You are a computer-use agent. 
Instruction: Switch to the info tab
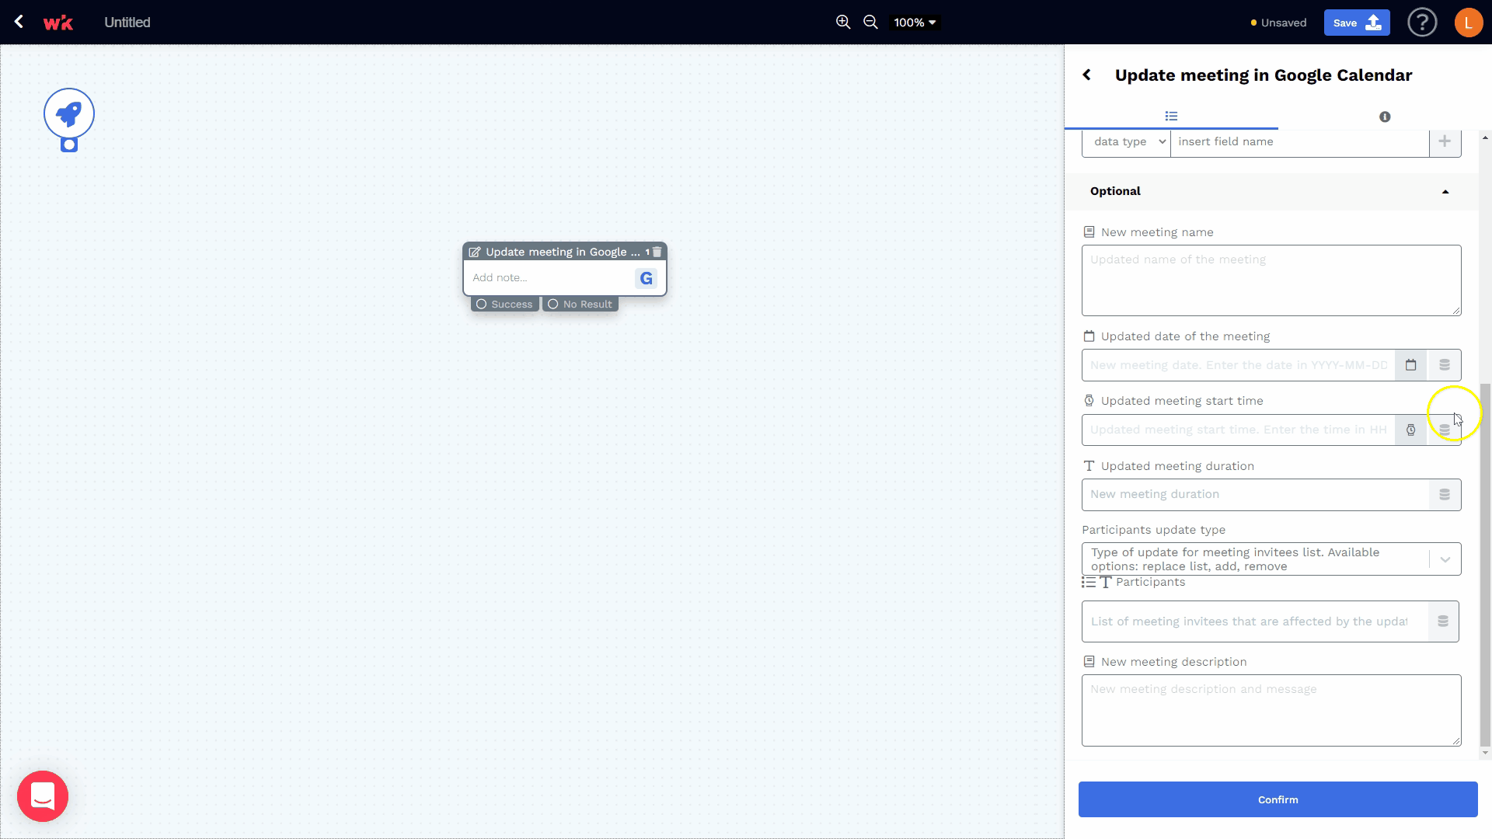pos(1385,117)
